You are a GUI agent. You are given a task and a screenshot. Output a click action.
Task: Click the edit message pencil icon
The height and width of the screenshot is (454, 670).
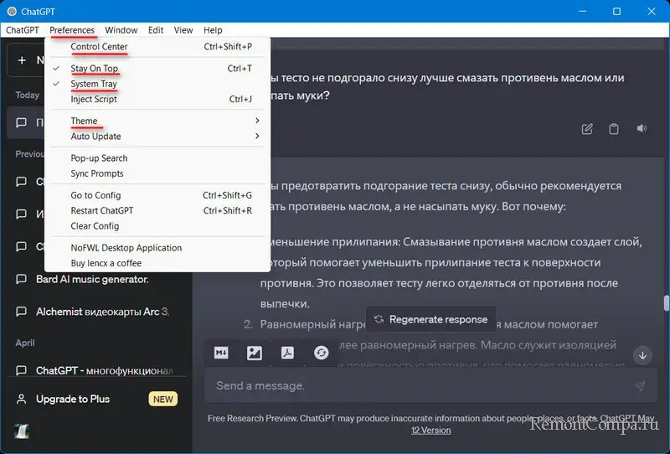point(587,129)
